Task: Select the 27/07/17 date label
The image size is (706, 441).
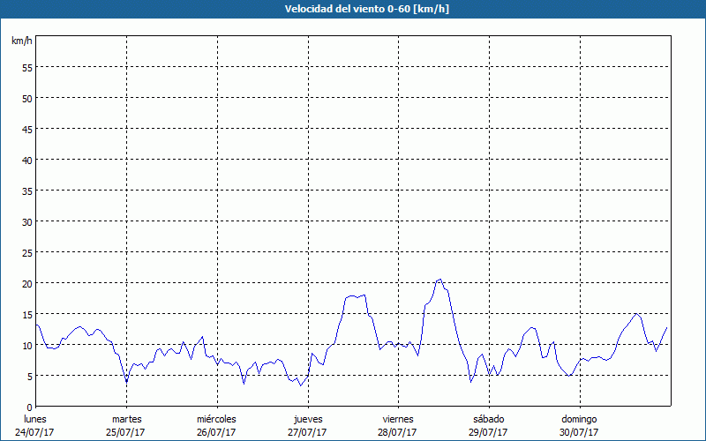Action: (308, 432)
